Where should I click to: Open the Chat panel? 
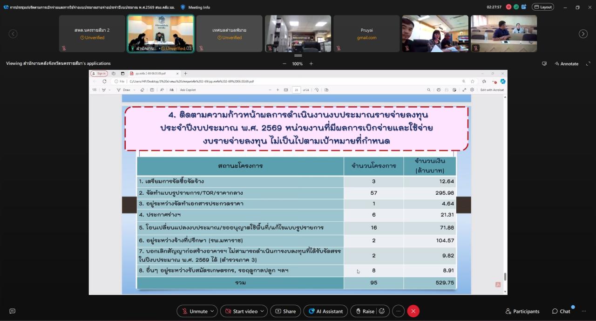coord(561,311)
